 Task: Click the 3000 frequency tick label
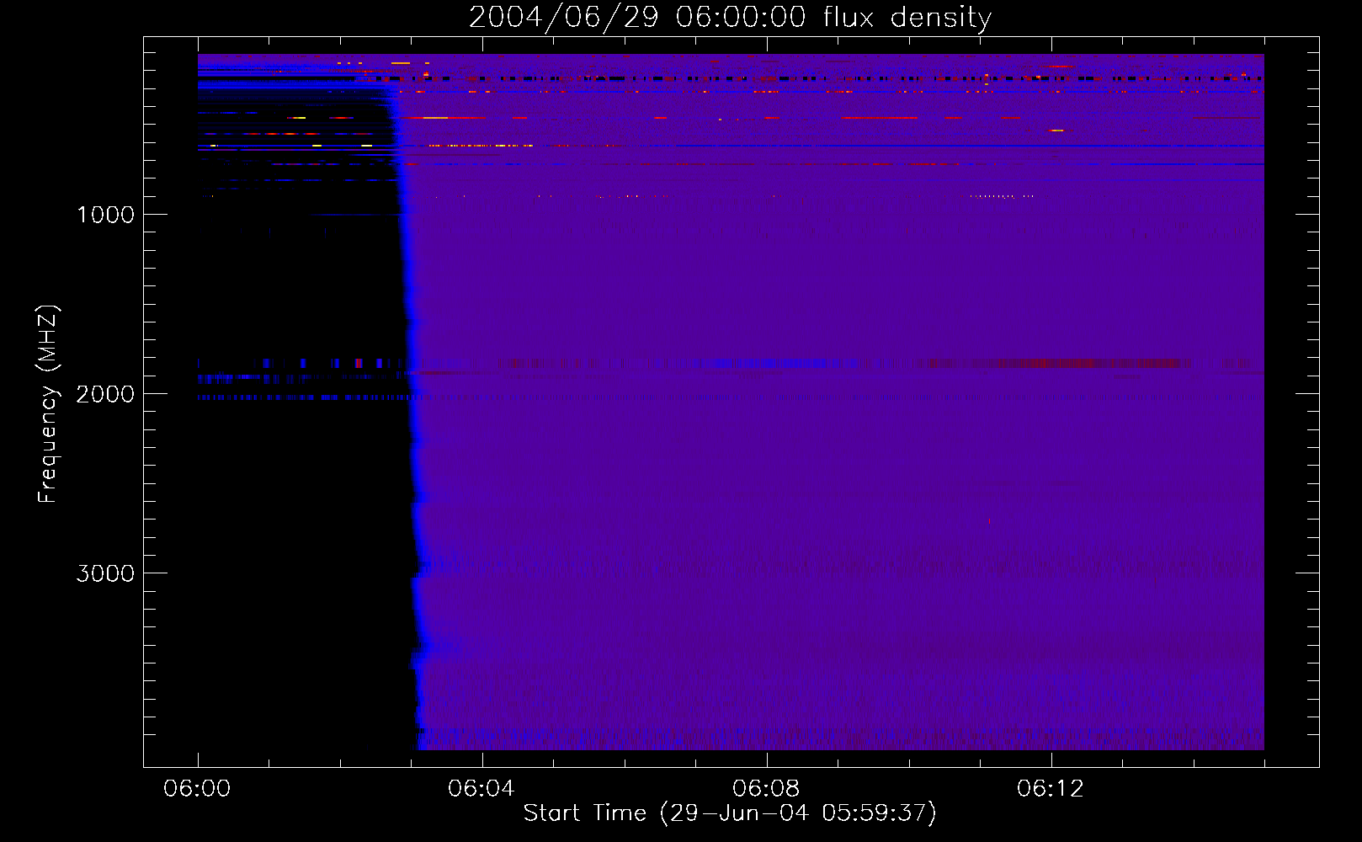[x=106, y=573]
